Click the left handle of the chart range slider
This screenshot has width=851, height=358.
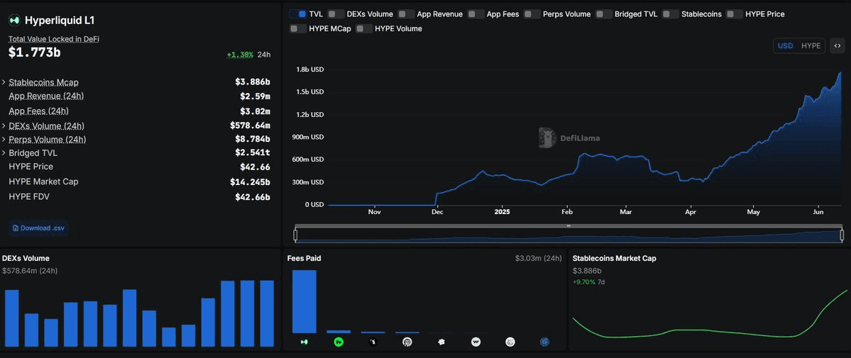coord(295,235)
